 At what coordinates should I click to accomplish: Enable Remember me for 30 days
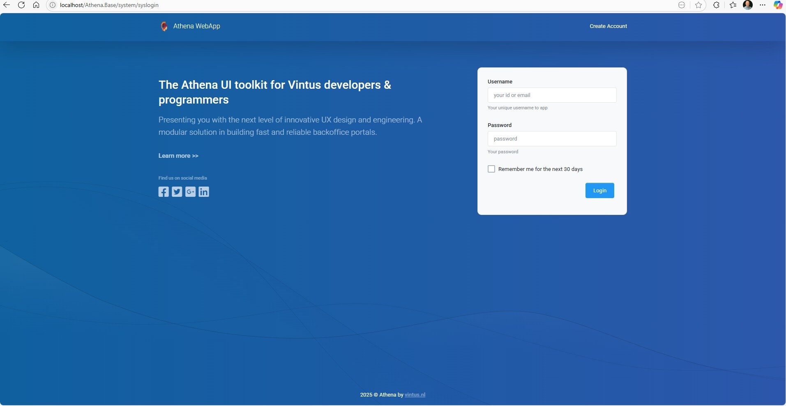pyautogui.click(x=491, y=168)
